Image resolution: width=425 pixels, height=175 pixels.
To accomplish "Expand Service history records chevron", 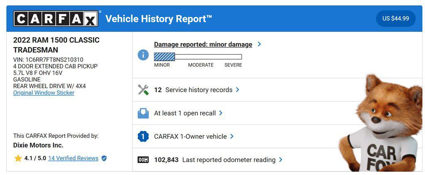I will point(237,89).
